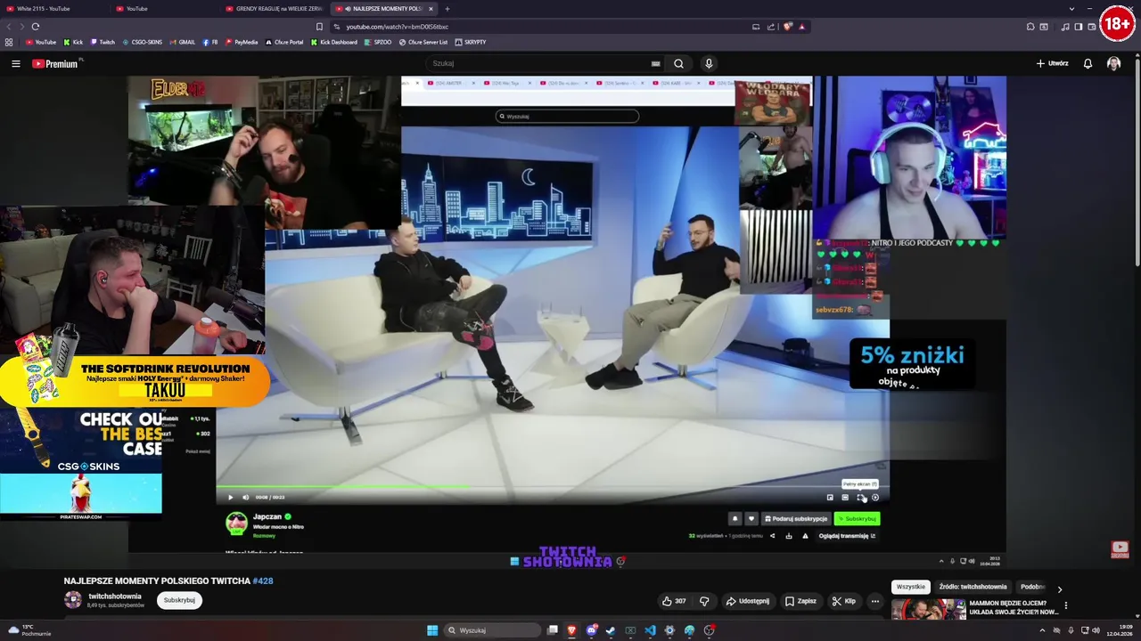Viewport: 1141px width, 641px height.
Task: Open the system volume tray icon
Action: pos(1096,630)
